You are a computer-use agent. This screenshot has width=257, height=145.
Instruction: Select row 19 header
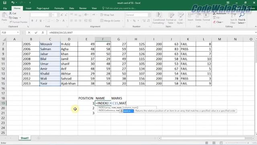(x=3, y=103)
